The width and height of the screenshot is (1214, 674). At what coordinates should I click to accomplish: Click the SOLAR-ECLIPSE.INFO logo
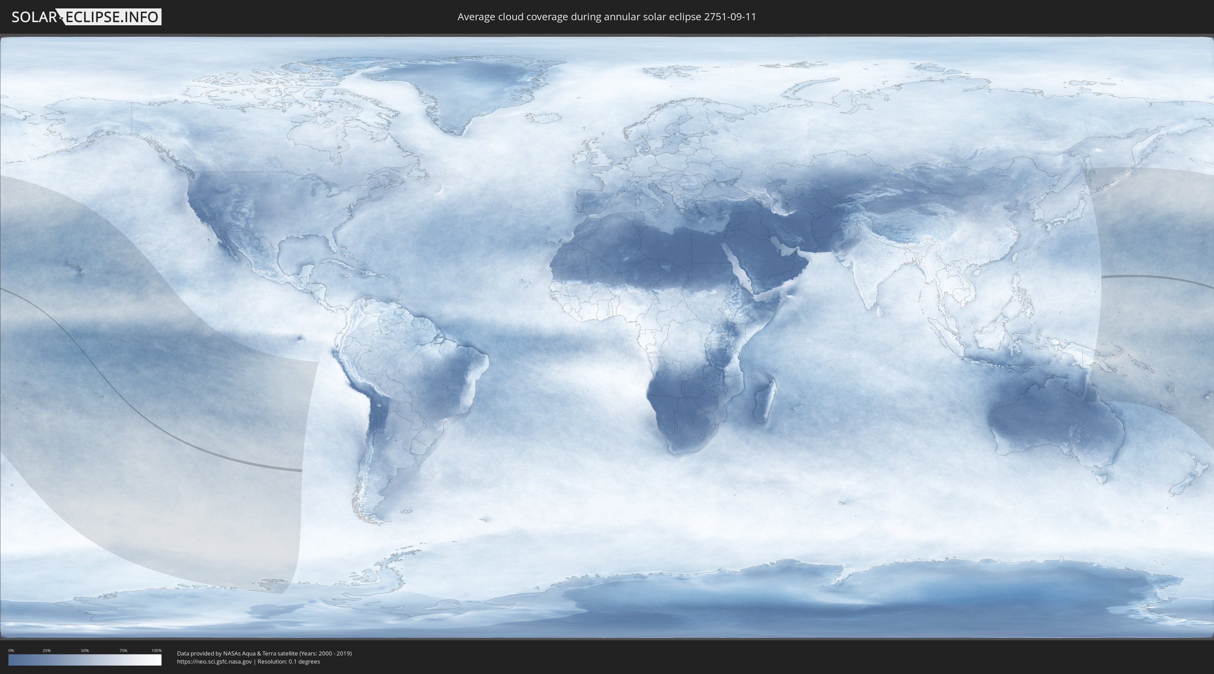(x=86, y=17)
